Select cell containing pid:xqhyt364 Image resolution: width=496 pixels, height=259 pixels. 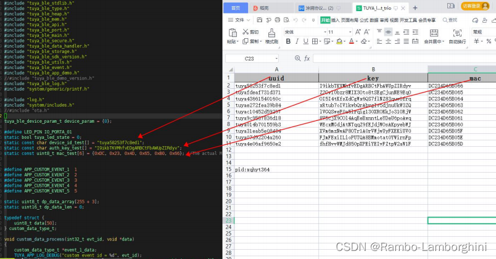(276, 170)
